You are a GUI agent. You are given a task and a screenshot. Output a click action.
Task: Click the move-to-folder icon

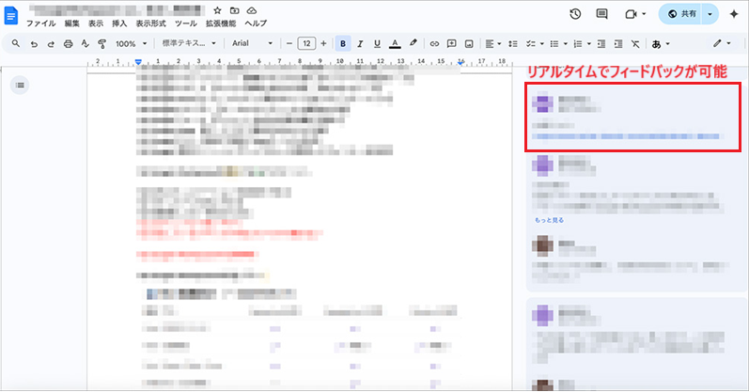[235, 10]
